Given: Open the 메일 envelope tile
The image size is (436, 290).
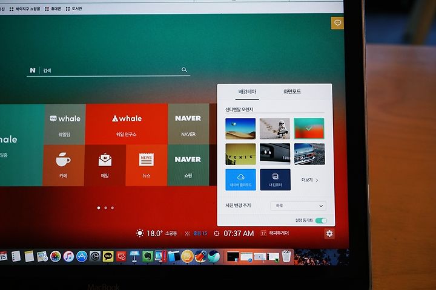Looking at the screenshot, I should click(105, 166).
